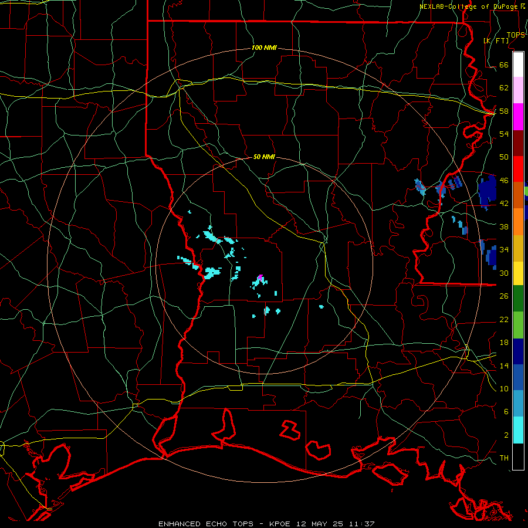
Task: Click the TOPS legend heading
Action: click(x=516, y=35)
